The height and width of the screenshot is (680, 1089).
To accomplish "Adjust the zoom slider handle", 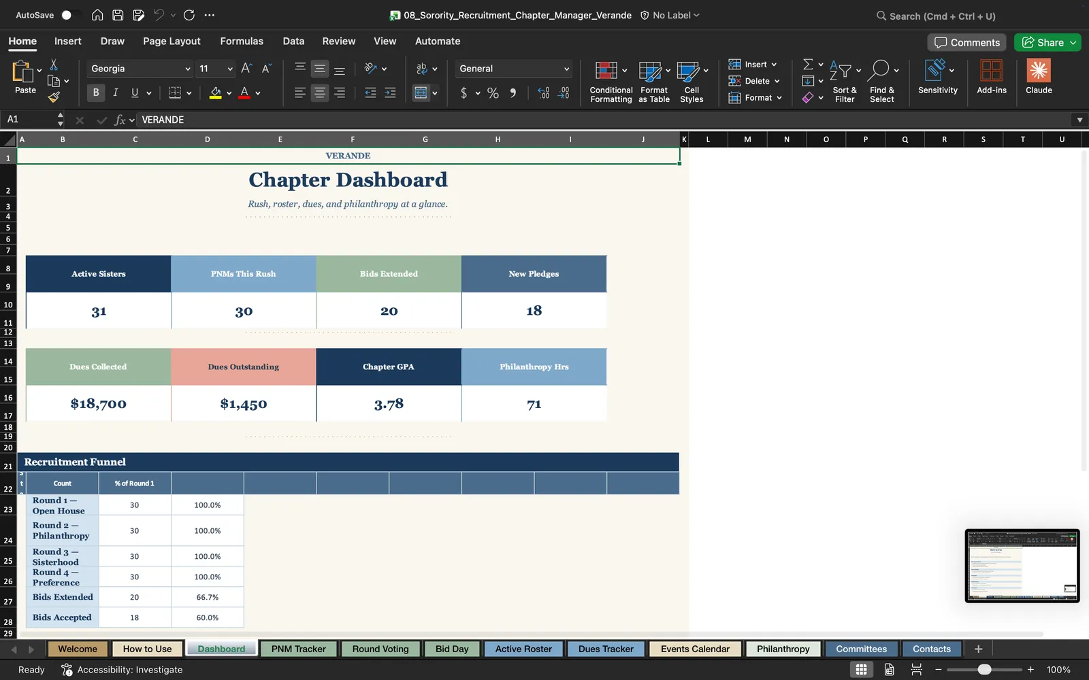I will click(x=984, y=670).
